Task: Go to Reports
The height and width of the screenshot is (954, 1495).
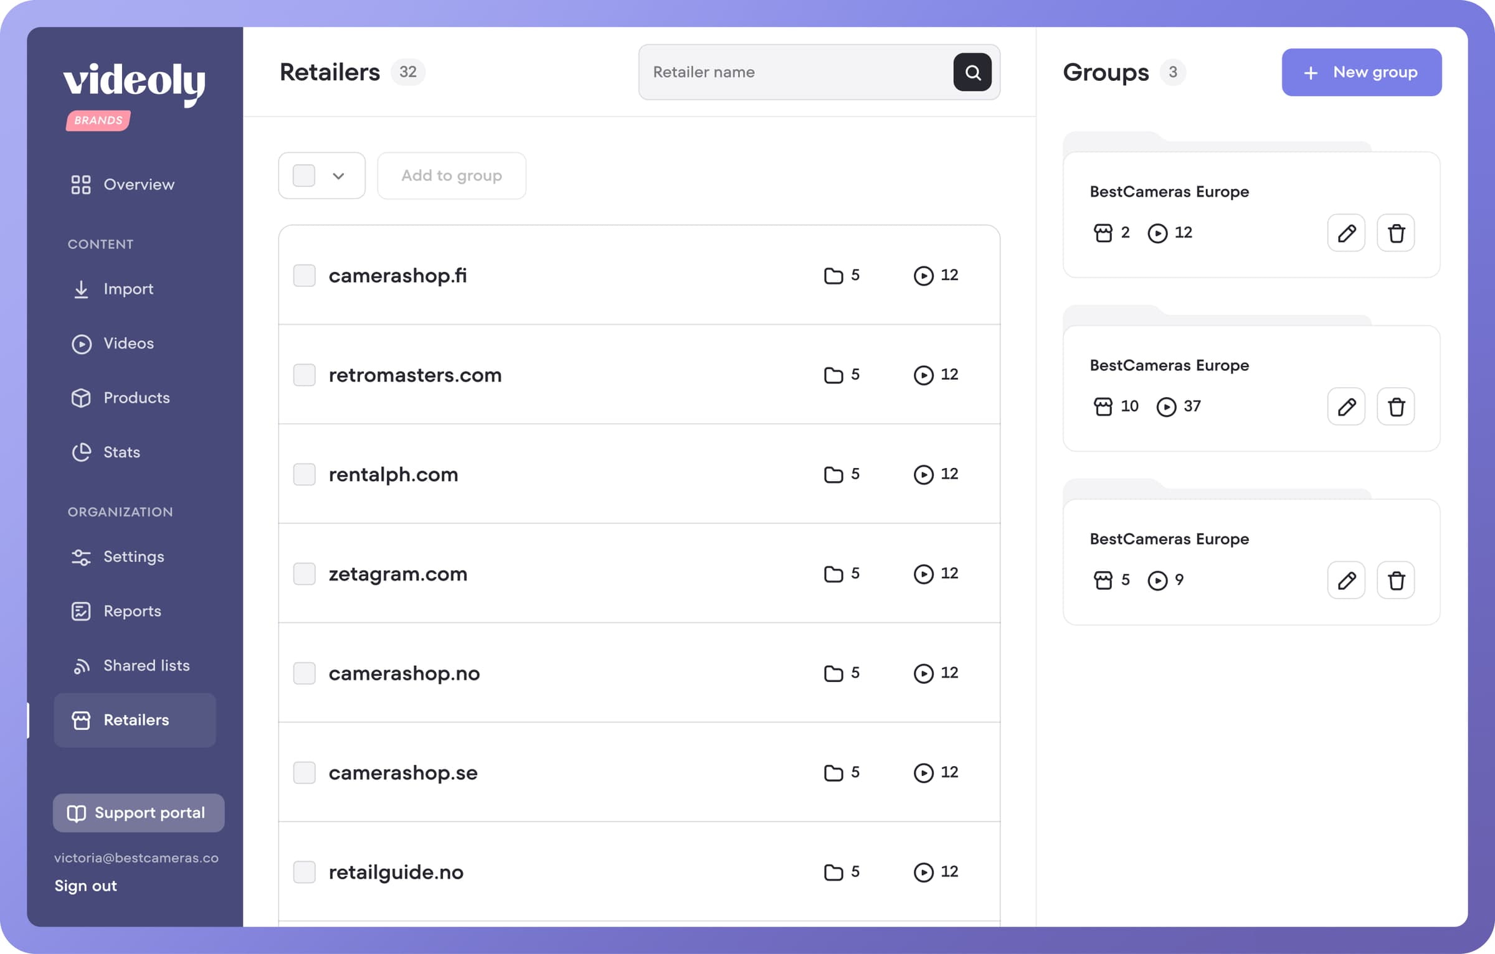Action: (x=116, y=611)
